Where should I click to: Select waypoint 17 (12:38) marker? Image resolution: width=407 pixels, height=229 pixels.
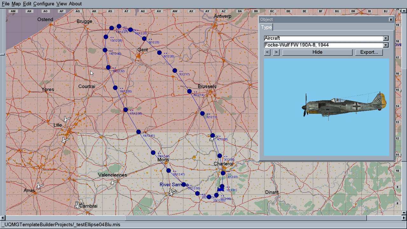pyautogui.click(x=126, y=110)
